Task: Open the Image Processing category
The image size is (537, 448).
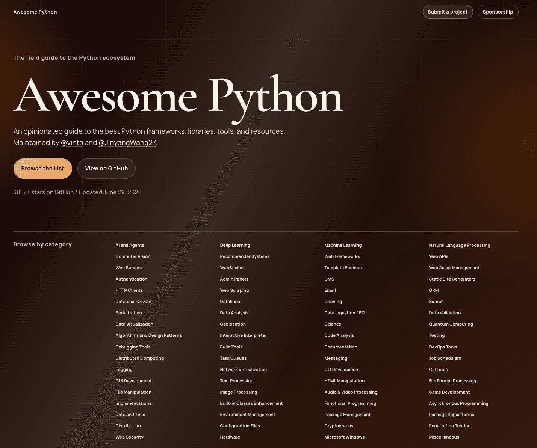Action: coord(238,392)
